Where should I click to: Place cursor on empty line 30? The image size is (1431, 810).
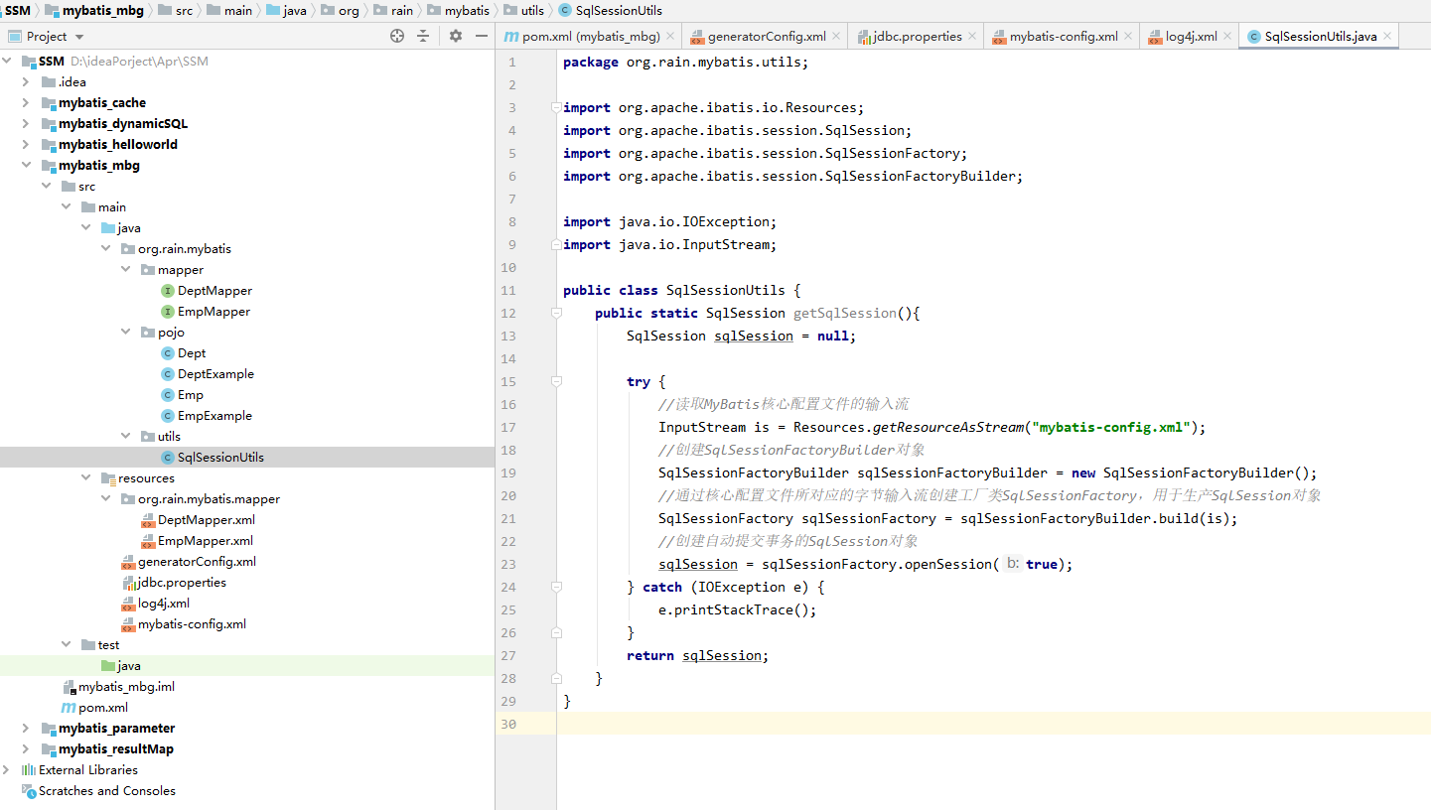click(993, 724)
